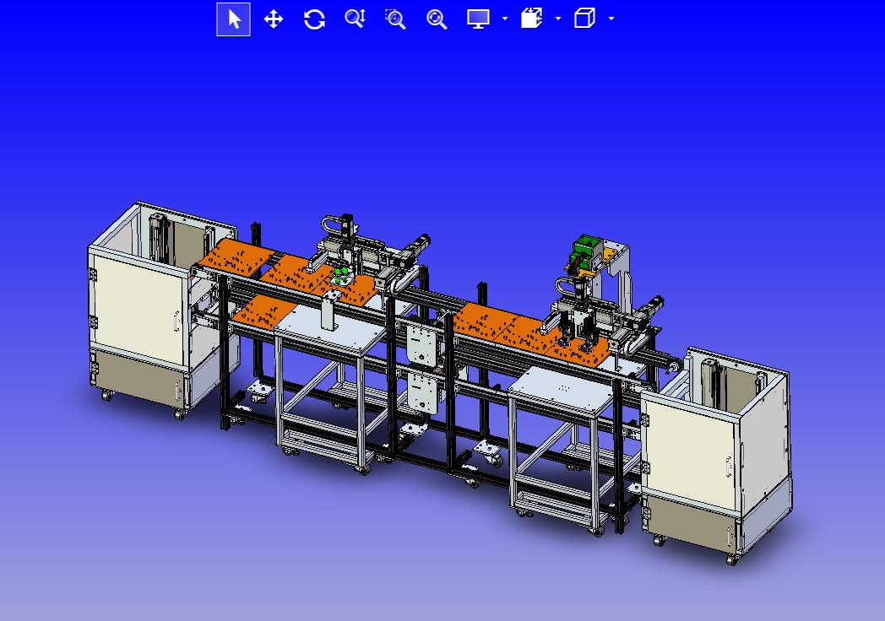The width and height of the screenshot is (885, 621).
Task: Click the zoom-to-fit all tool
Action: click(437, 19)
